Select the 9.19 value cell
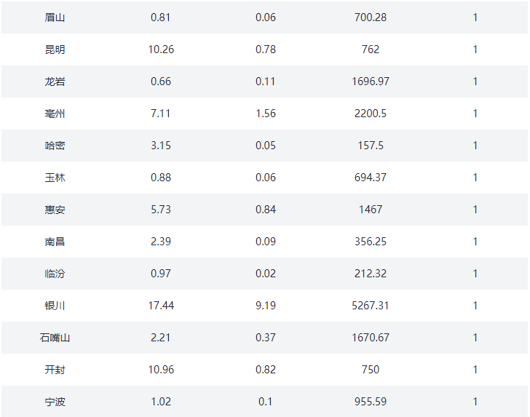 (x=266, y=306)
